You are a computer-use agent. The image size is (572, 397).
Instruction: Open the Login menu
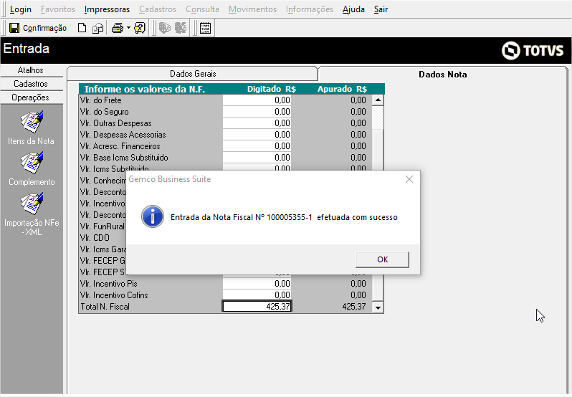click(x=20, y=9)
